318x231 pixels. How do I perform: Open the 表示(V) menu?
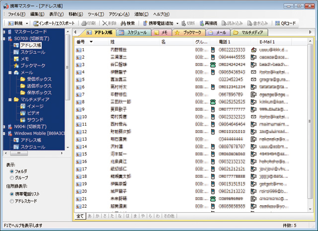(x=56, y=14)
